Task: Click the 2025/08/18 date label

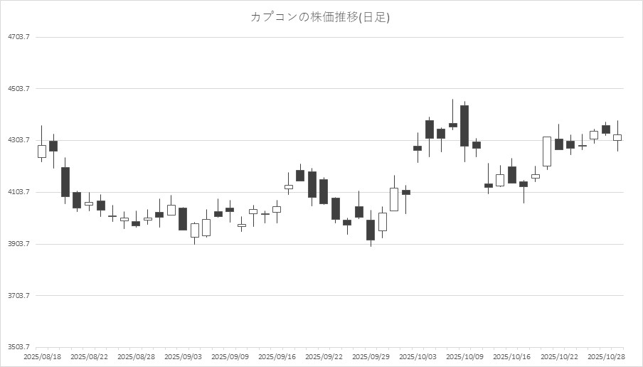Action: tap(41, 356)
